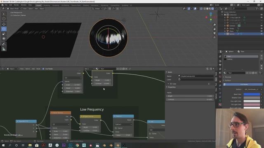Viewport: 264px width, 148px height.
Task: Open the Object Data green triangle tab
Action: (220, 100)
